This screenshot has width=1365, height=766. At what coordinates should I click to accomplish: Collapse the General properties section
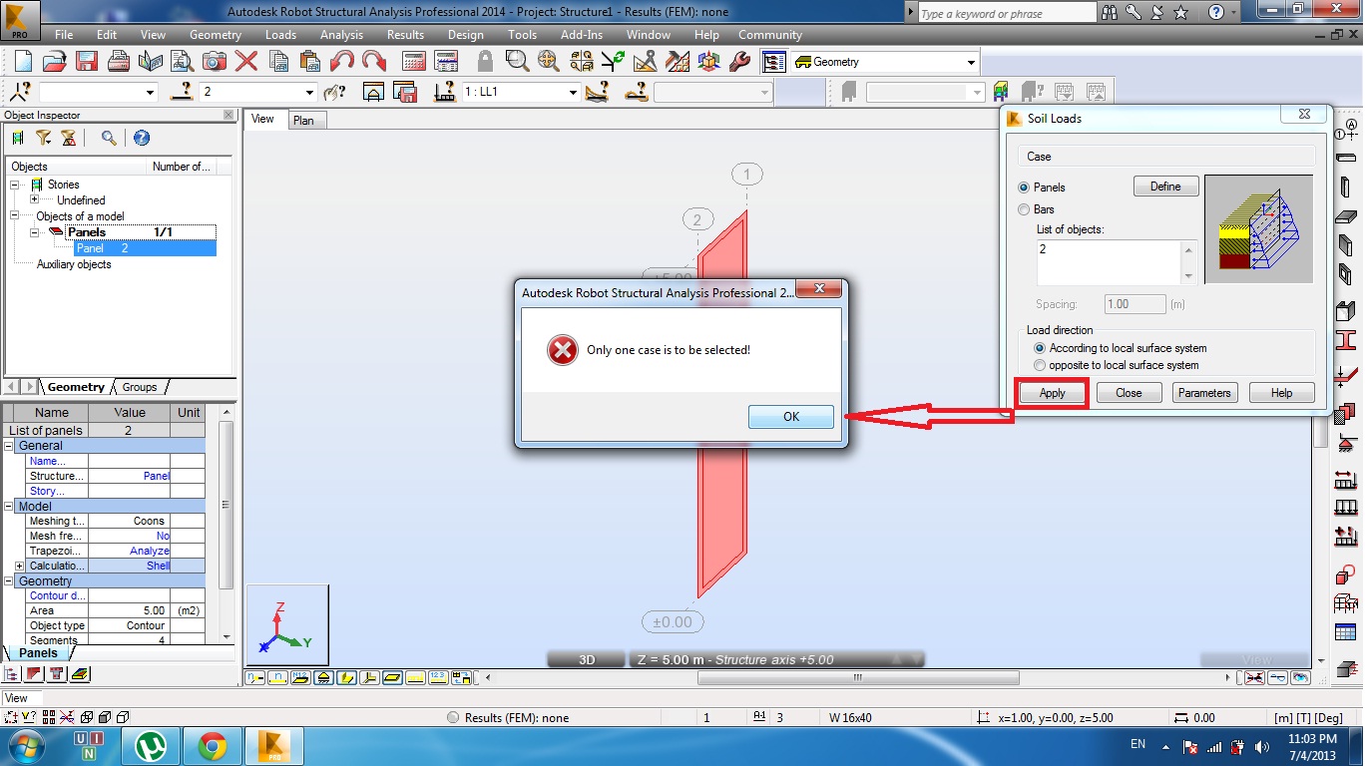pyautogui.click(x=9, y=446)
